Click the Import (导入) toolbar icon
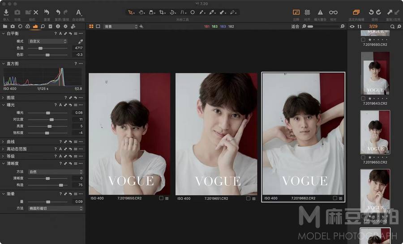Screen dimensions: 403x244 6,12
